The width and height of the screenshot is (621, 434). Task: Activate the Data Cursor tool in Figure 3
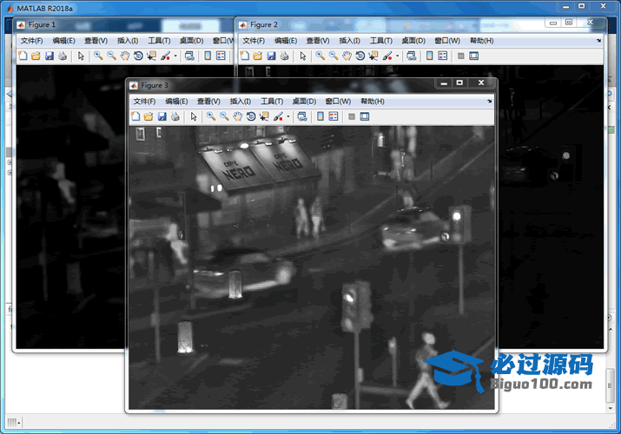[263, 116]
